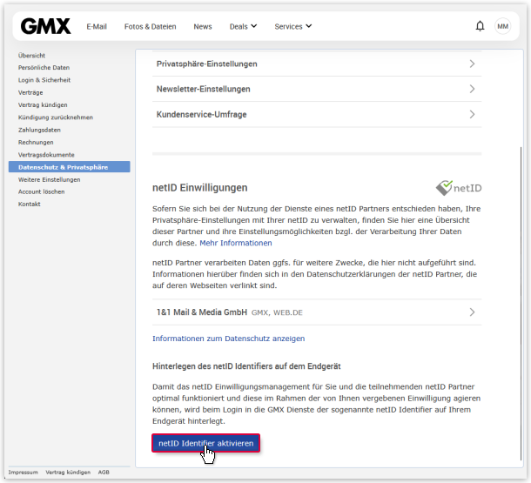Open the MM account avatar menu
The image size is (531, 483).
click(x=503, y=26)
